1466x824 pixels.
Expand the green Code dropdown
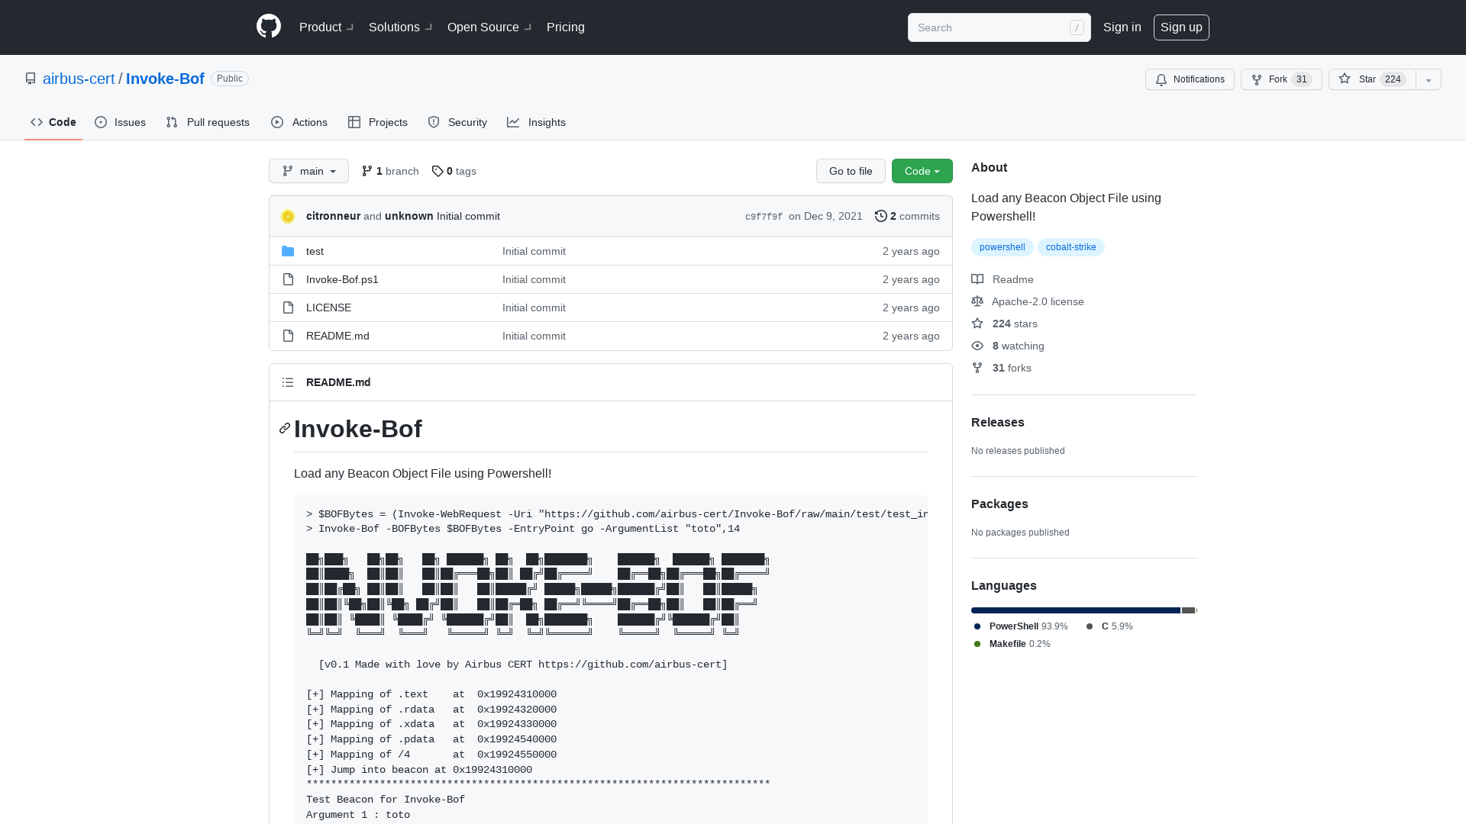click(922, 171)
